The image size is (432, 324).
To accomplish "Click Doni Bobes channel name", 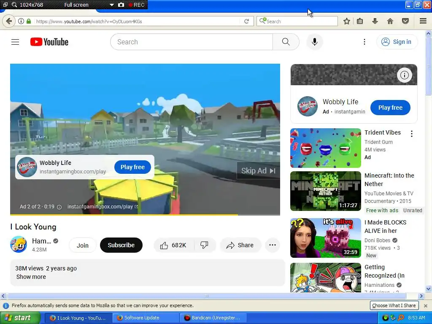I will (377, 240).
